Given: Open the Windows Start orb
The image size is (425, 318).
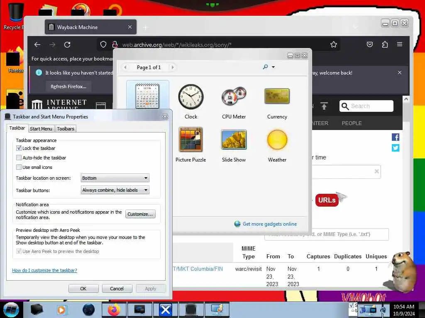Looking at the screenshot, I should coord(11,310).
